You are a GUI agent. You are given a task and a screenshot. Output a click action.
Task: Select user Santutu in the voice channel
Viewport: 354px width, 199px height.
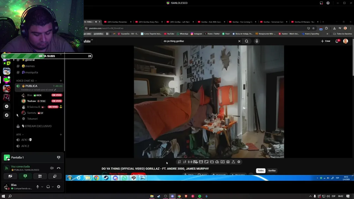pos(41,113)
